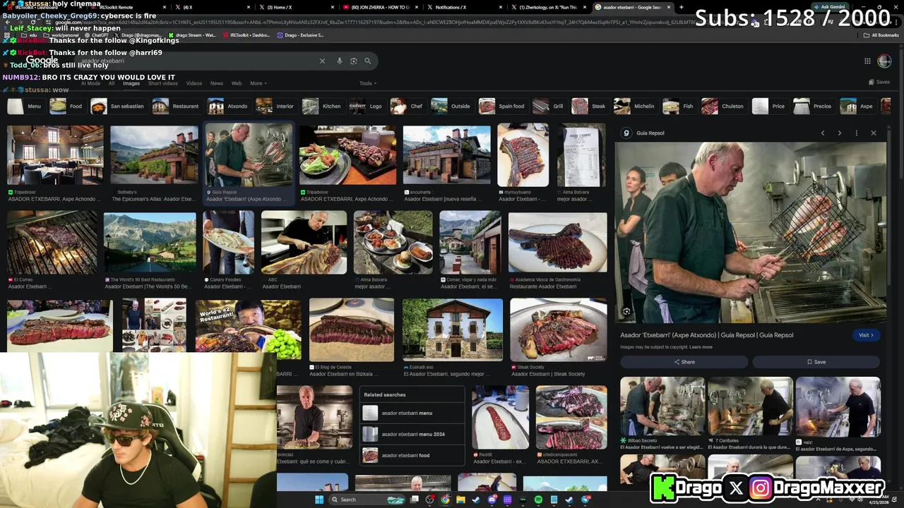Click Ask Gemini button
Viewport: 904px width, 508px height.
(x=828, y=7)
